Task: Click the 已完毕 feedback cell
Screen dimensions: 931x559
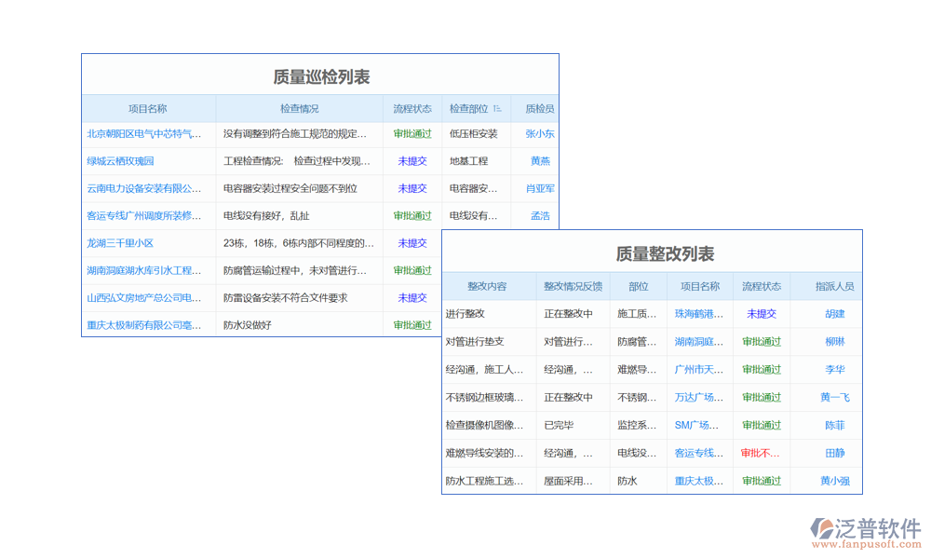Action: click(559, 426)
